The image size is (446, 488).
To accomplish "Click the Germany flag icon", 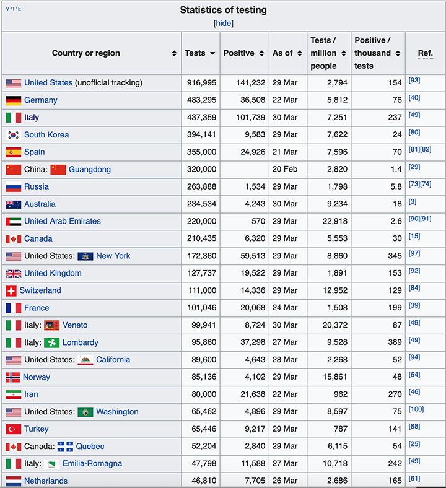I will coord(14,100).
